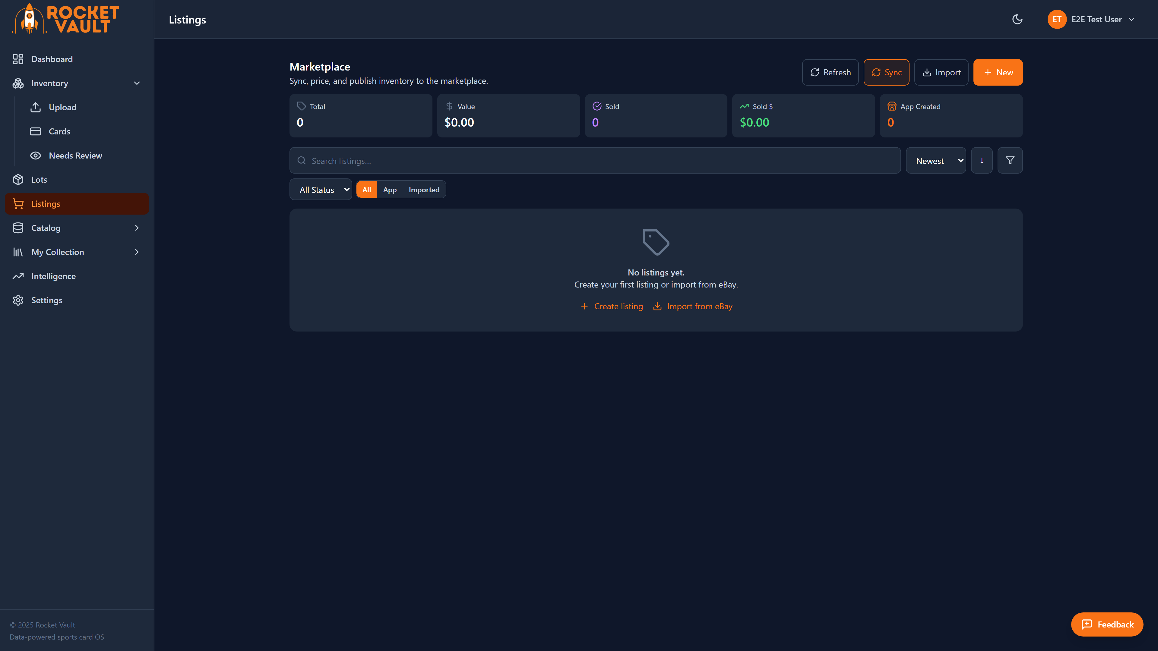Open Settings via the gear icon
The height and width of the screenshot is (651, 1158).
[x=18, y=300]
